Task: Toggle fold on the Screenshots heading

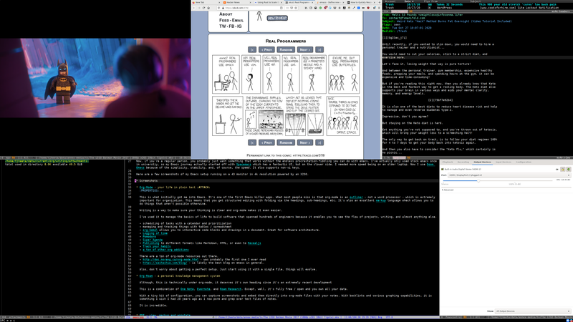Action: [148, 181]
